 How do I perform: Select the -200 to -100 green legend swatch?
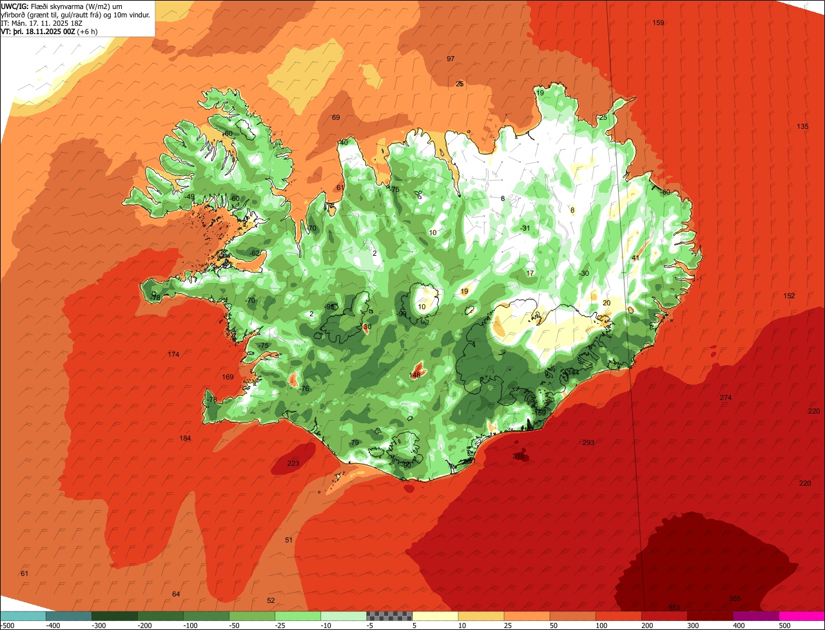pos(160,616)
